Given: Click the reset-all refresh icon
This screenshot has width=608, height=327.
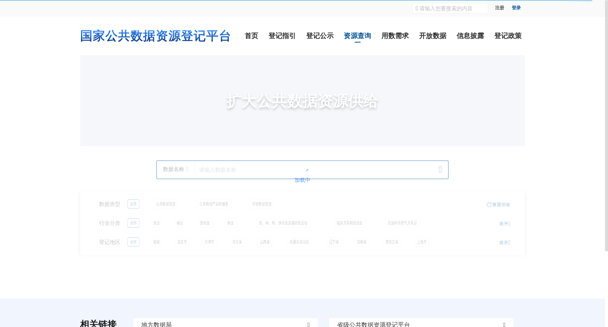Looking at the screenshot, I should tap(489, 205).
